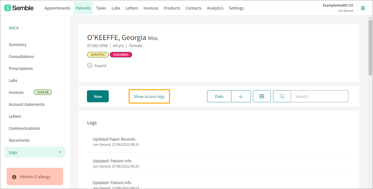Switch to grid view icon
This screenshot has height=189, width=373.
[x=262, y=96]
